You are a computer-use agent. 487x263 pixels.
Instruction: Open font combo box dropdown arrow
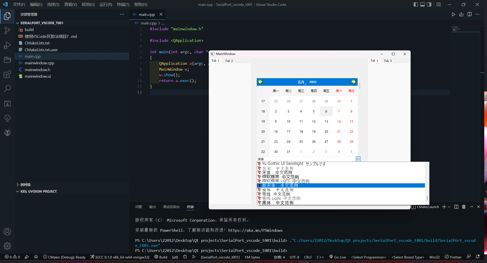click(358, 159)
